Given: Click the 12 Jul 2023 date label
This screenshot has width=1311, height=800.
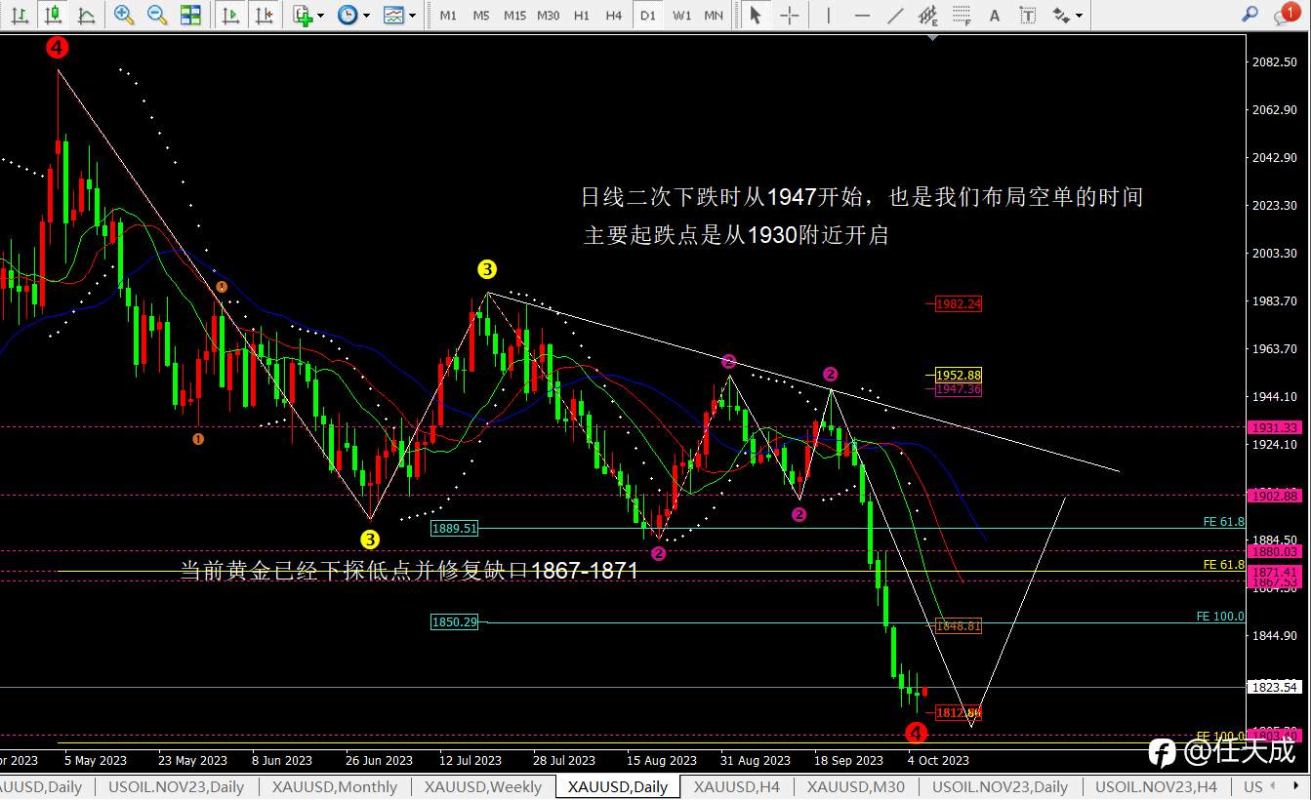Looking at the screenshot, I should 471,760.
